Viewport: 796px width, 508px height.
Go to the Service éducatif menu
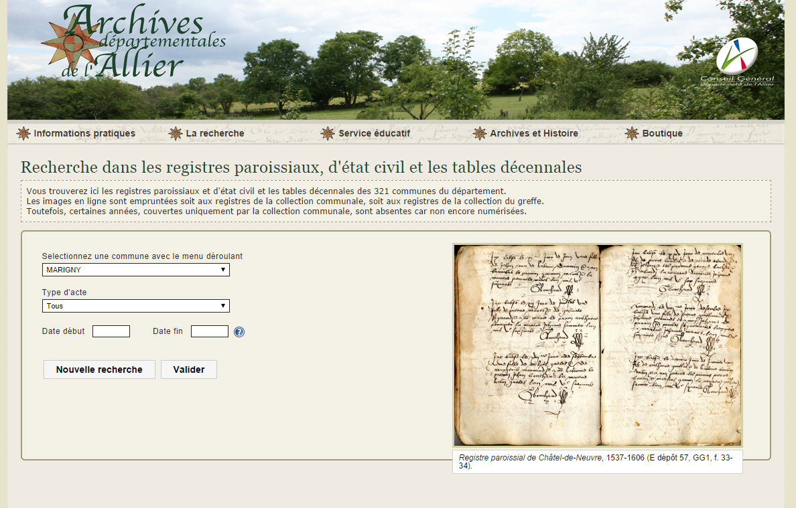374,133
